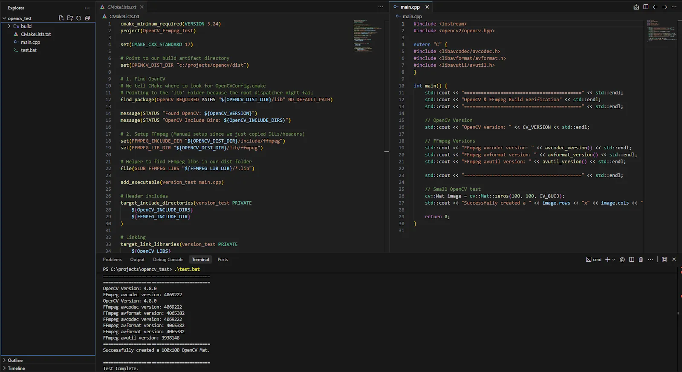Navigate back with the left arrow
The image size is (682, 372).
pyautogui.click(x=655, y=7)
